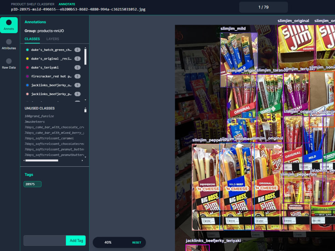The image size is (335, 251).
Task: Click the Add Tag button
Action: pyautogui.click(x=76, y=241)
